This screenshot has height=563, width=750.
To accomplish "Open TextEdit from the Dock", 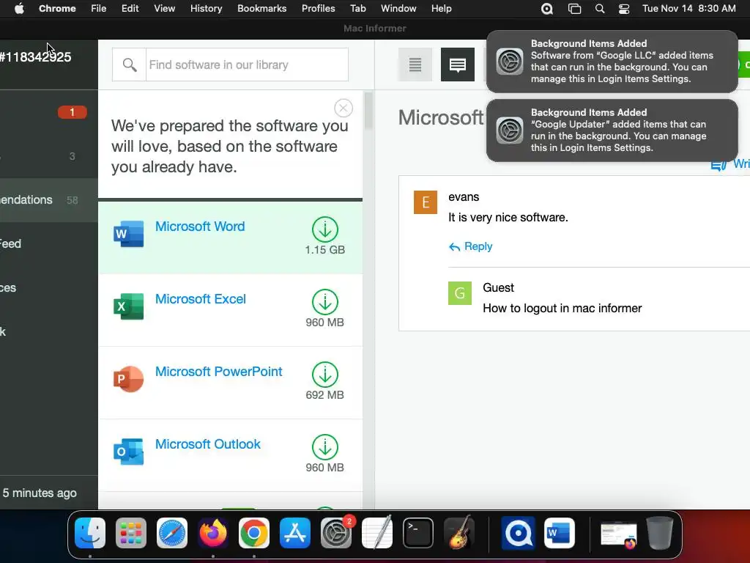I will pyautogui.click(x=377, y=533).
